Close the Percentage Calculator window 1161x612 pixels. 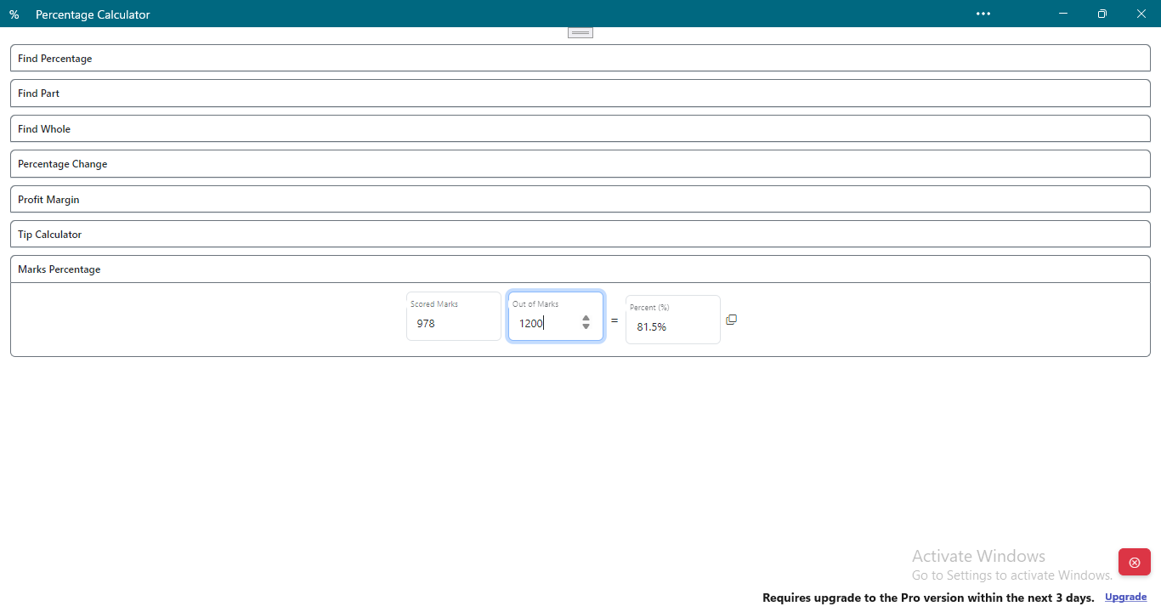coord(1141,14)
